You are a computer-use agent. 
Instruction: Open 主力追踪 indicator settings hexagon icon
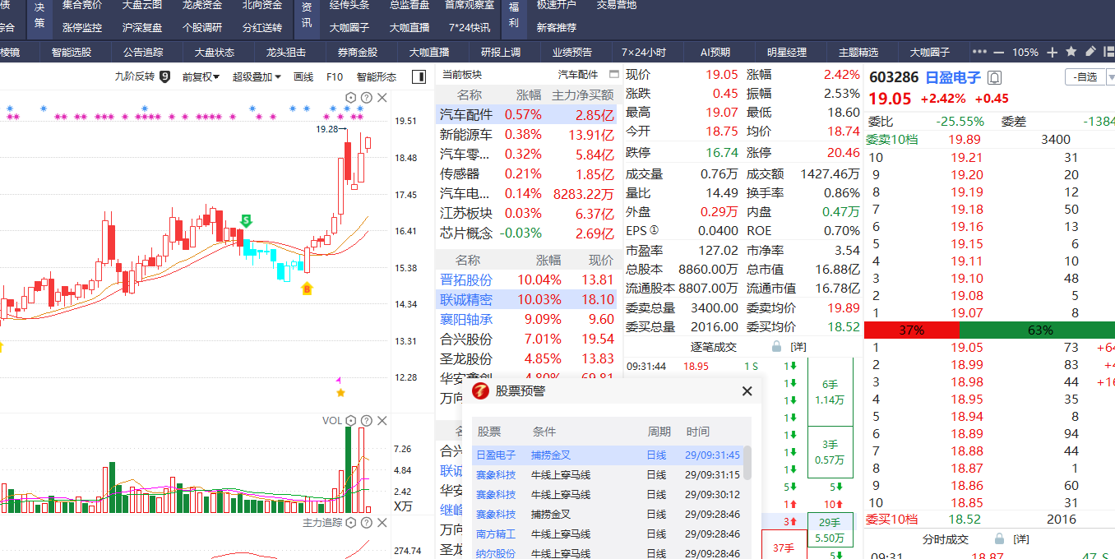[x=351, y=523]
